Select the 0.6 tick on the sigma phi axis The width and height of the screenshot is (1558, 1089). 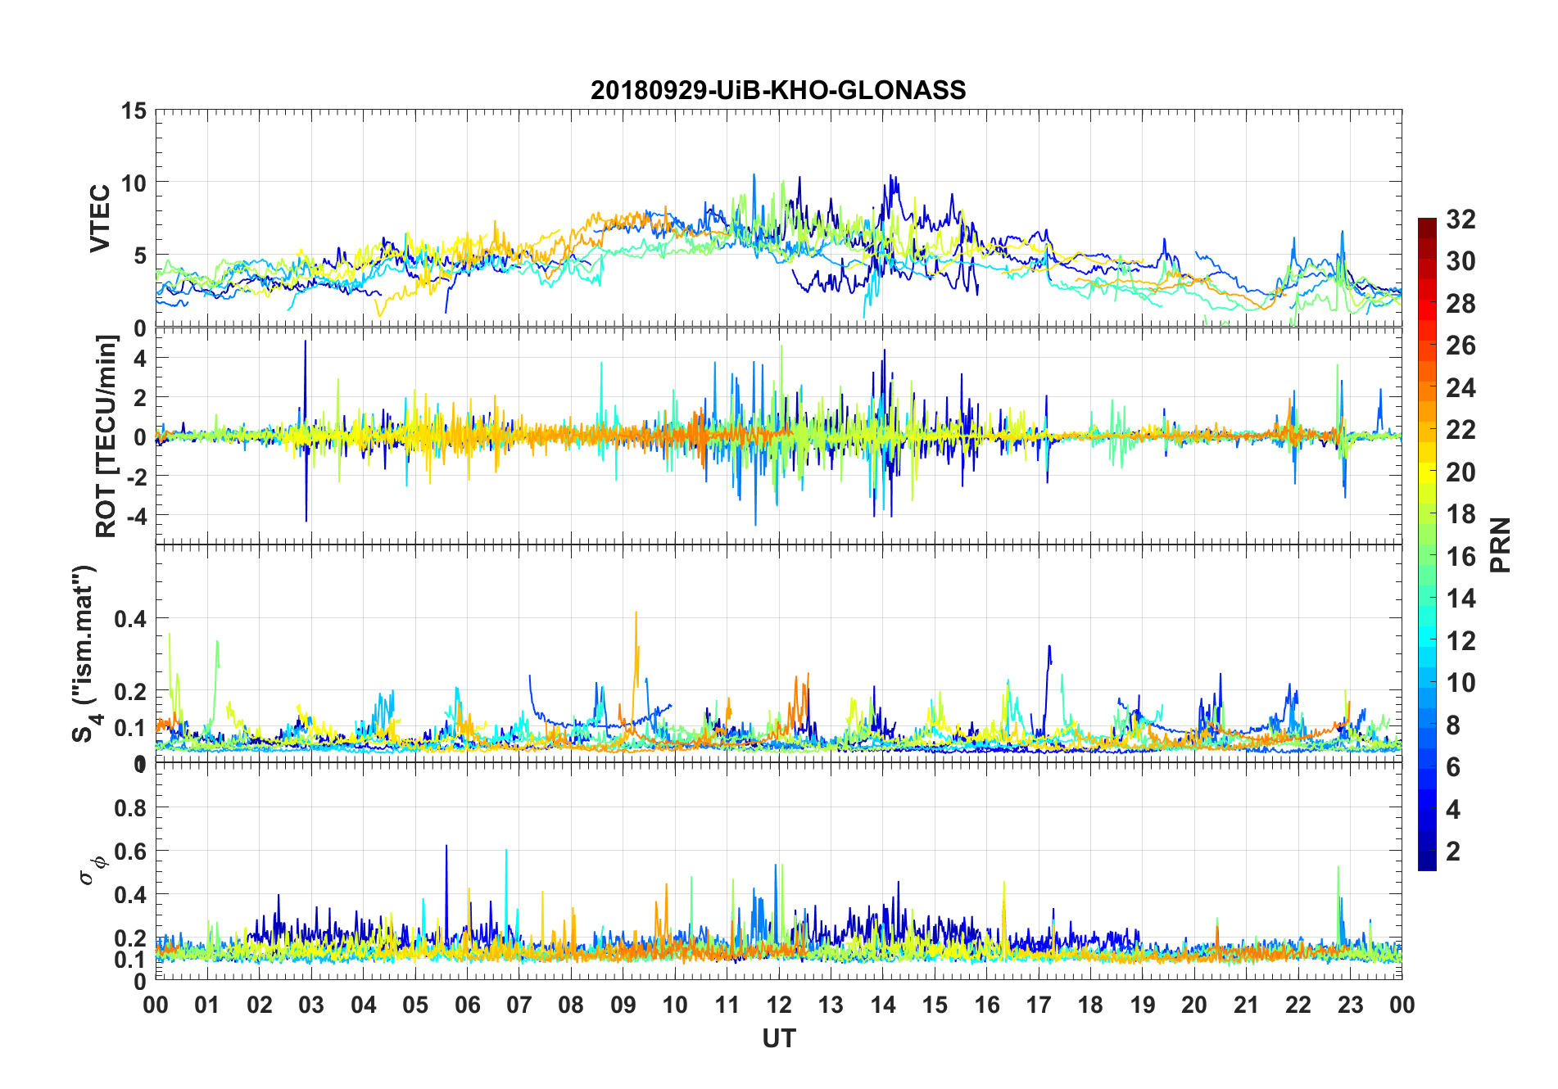tap(130, 852)
